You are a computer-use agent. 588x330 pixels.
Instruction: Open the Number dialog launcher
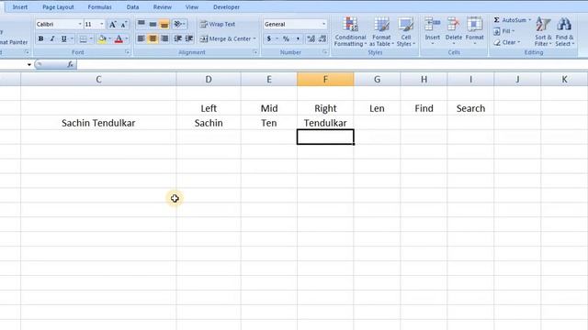tap(324, 52)
